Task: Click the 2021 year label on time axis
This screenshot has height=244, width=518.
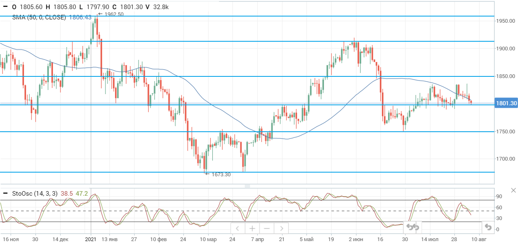Action: pyautogui.click(x=91, y=239)
